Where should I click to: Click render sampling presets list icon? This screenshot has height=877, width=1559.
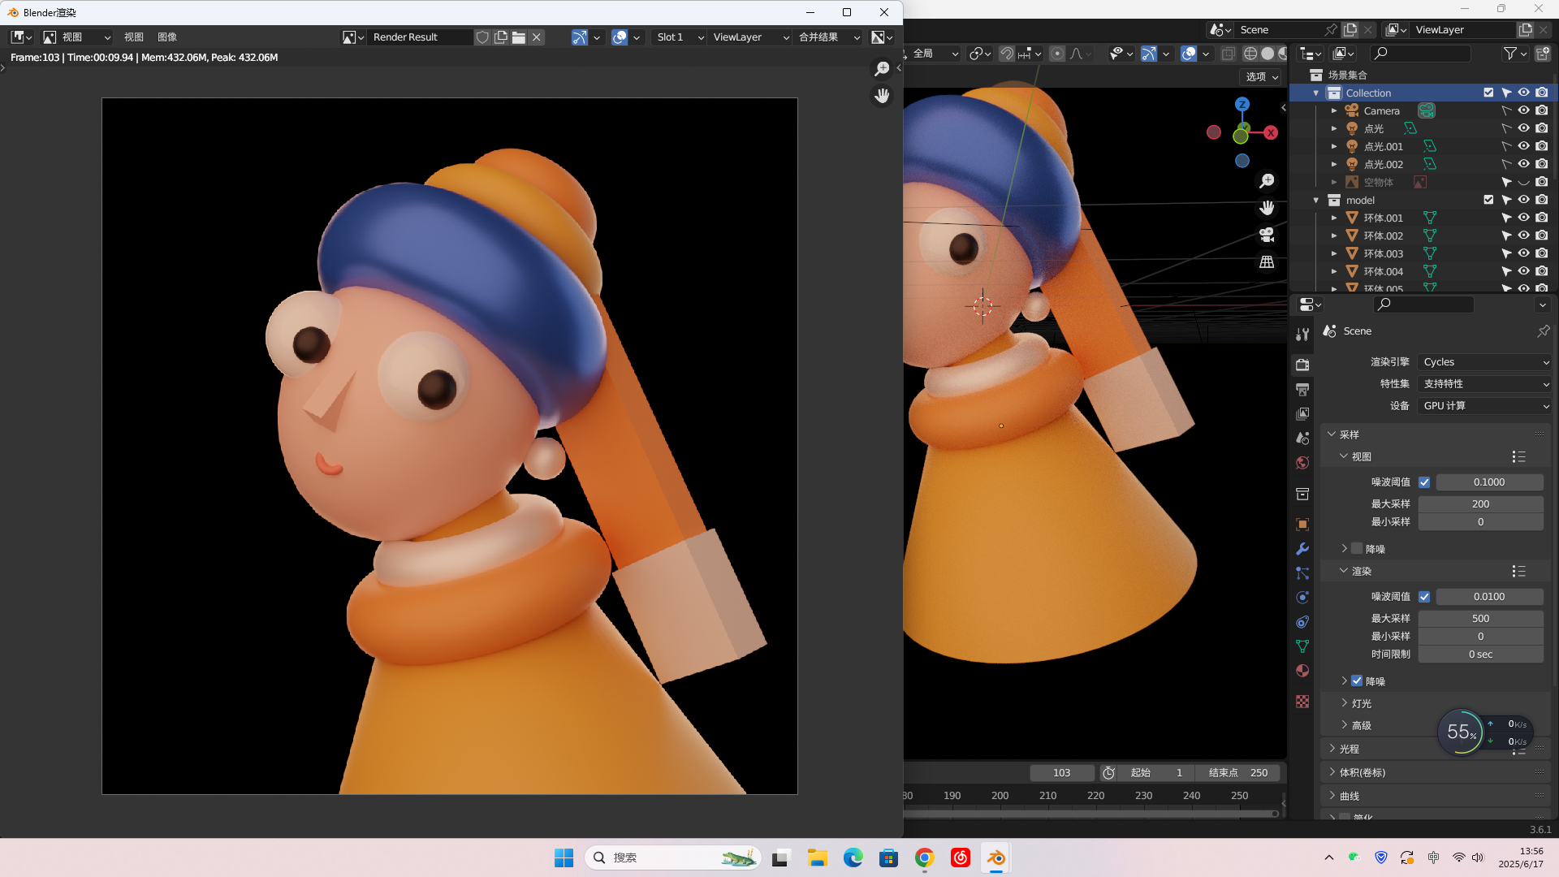(x=1518, y=572)
